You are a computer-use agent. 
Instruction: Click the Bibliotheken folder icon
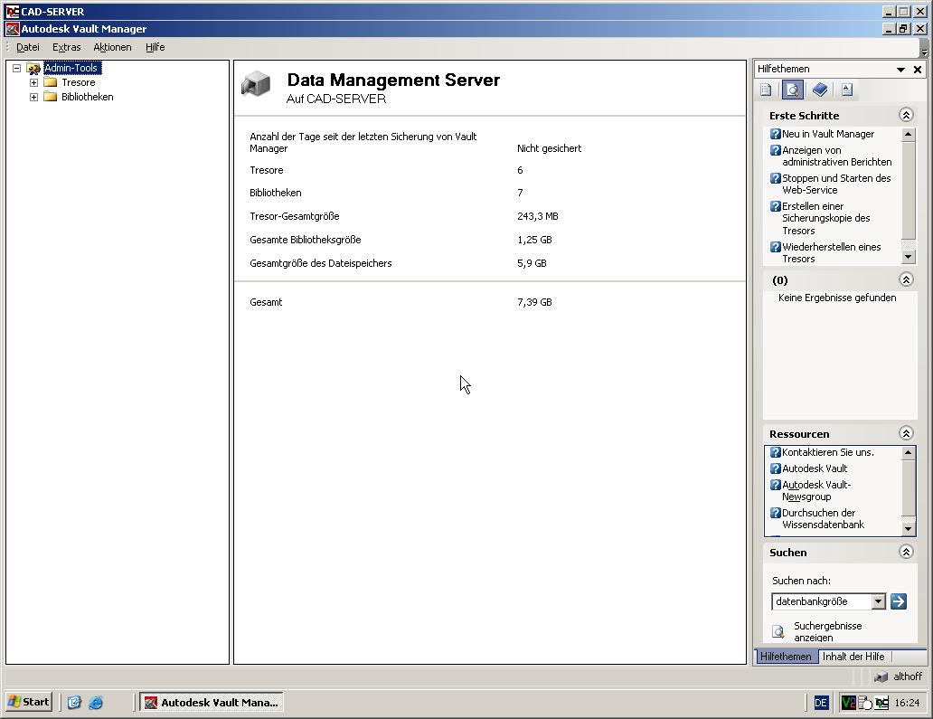[x=51, y=97]
